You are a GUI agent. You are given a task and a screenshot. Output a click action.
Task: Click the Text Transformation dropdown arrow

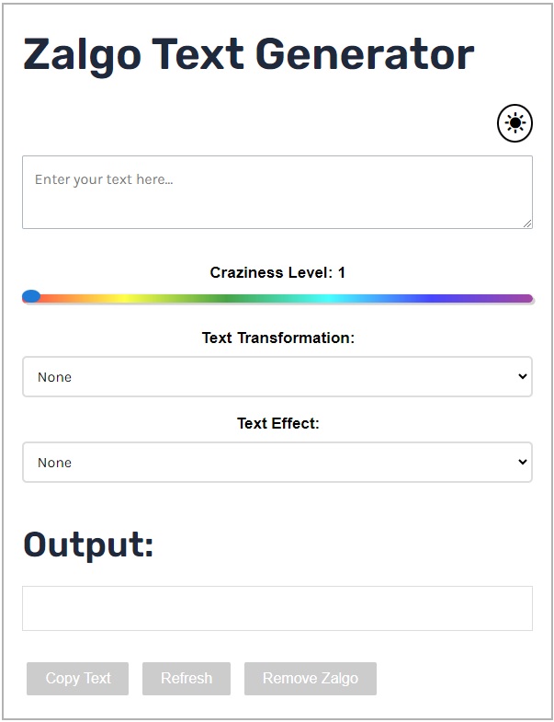[523, 376]
